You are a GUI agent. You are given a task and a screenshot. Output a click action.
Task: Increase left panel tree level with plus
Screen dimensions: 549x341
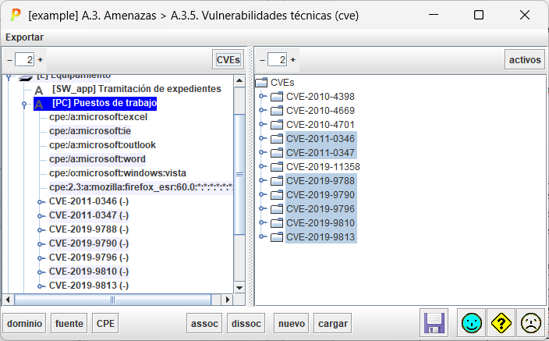41,60
